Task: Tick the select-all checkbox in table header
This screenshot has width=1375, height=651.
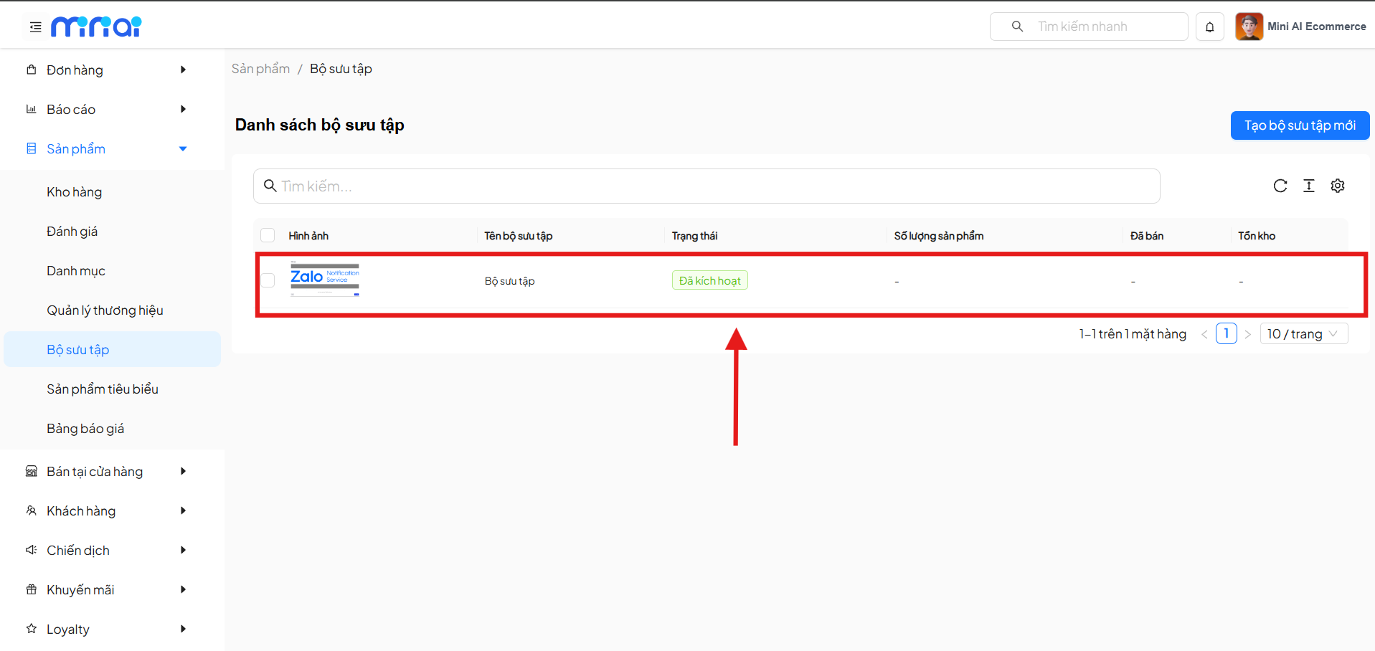Action: [x=268, y=236]
